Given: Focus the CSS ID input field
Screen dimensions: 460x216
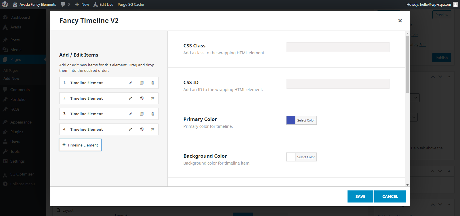Looking at the screenshot, I should [338, 84].
